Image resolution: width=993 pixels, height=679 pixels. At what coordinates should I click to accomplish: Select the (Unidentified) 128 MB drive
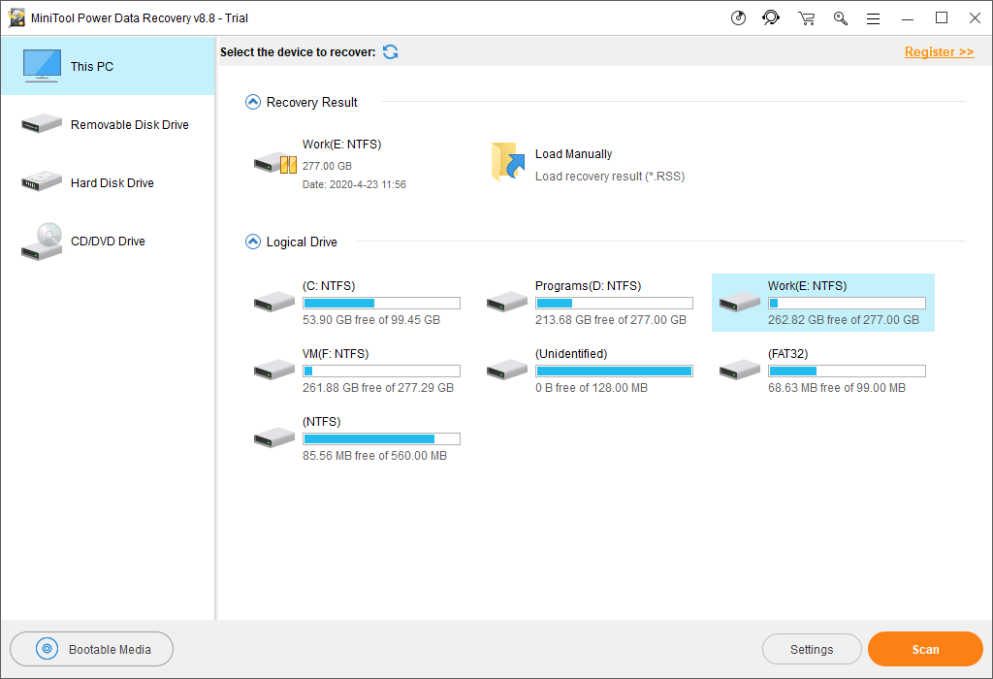[x=592, y=370]
